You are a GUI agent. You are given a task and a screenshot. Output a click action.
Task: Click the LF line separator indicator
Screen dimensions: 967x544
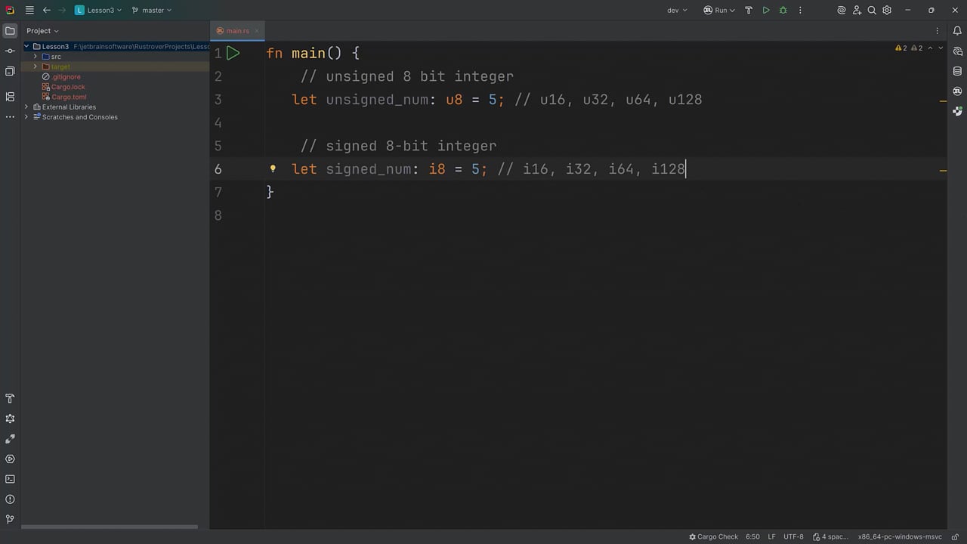[771, 536]
